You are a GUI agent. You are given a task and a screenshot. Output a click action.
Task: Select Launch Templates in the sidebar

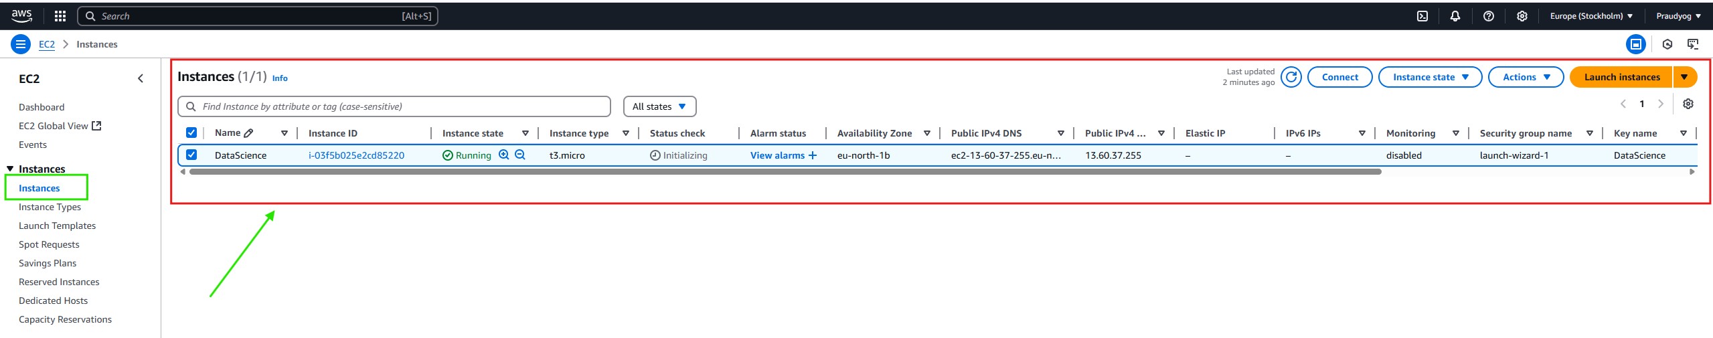coord(57,226)
